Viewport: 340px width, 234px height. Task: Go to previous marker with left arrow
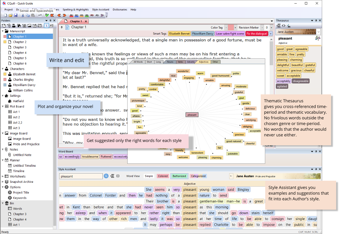[x=59, y=15]
